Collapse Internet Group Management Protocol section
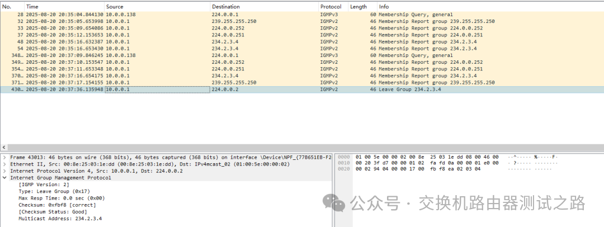Viewport: 604px width, 227px height. coord(5,178)
